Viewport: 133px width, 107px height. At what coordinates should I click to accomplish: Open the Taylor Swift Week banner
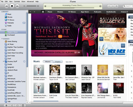[112, 35]
